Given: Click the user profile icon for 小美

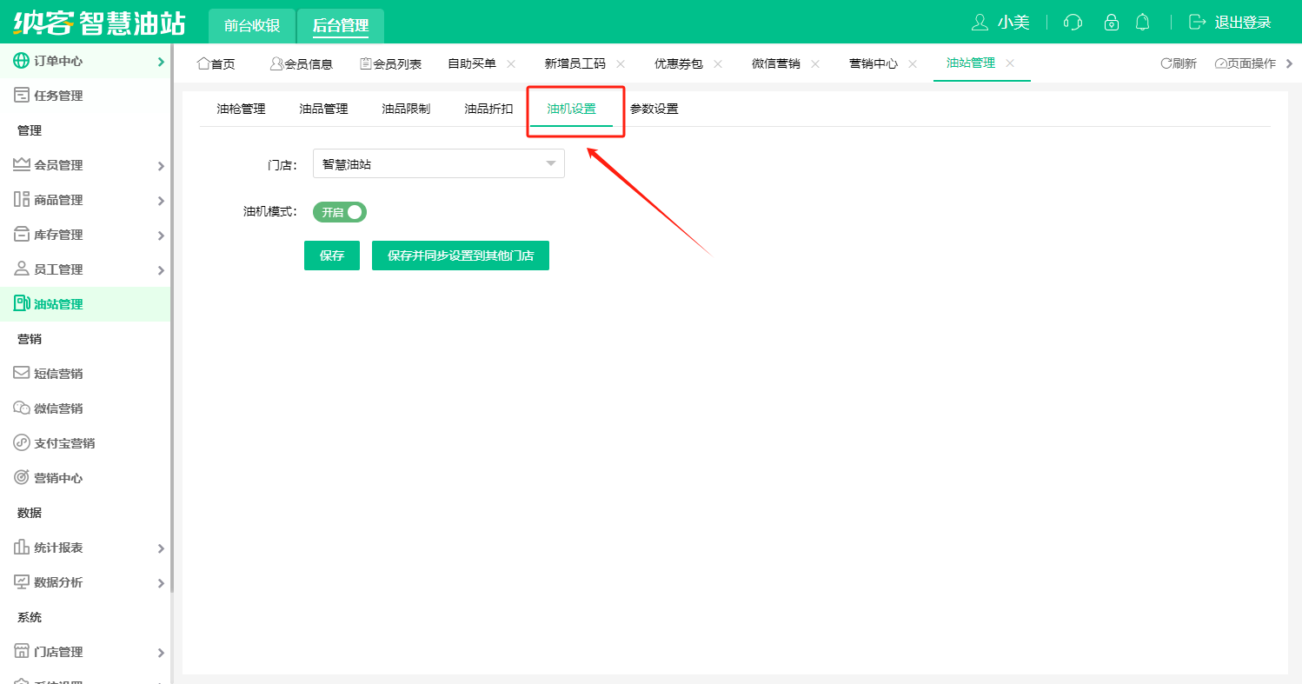Looking at the screenshot, I should (980, 23).
